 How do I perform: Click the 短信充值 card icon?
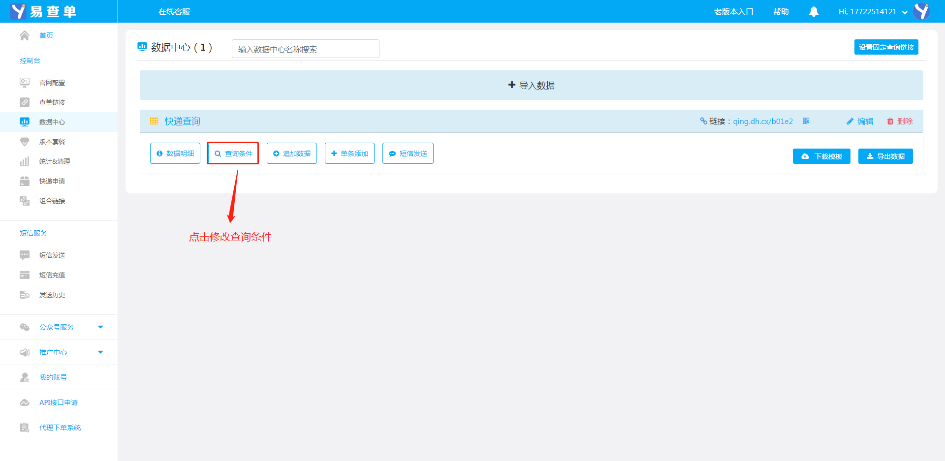[x=25, y=275]
